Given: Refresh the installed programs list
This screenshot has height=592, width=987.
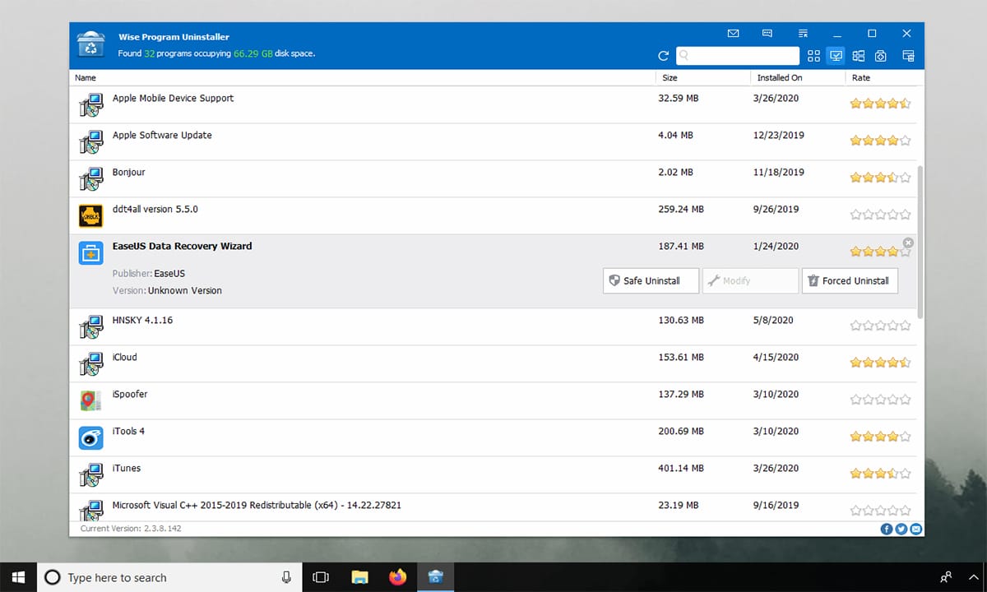Looking at the screenshot, I should coord(664,55).
